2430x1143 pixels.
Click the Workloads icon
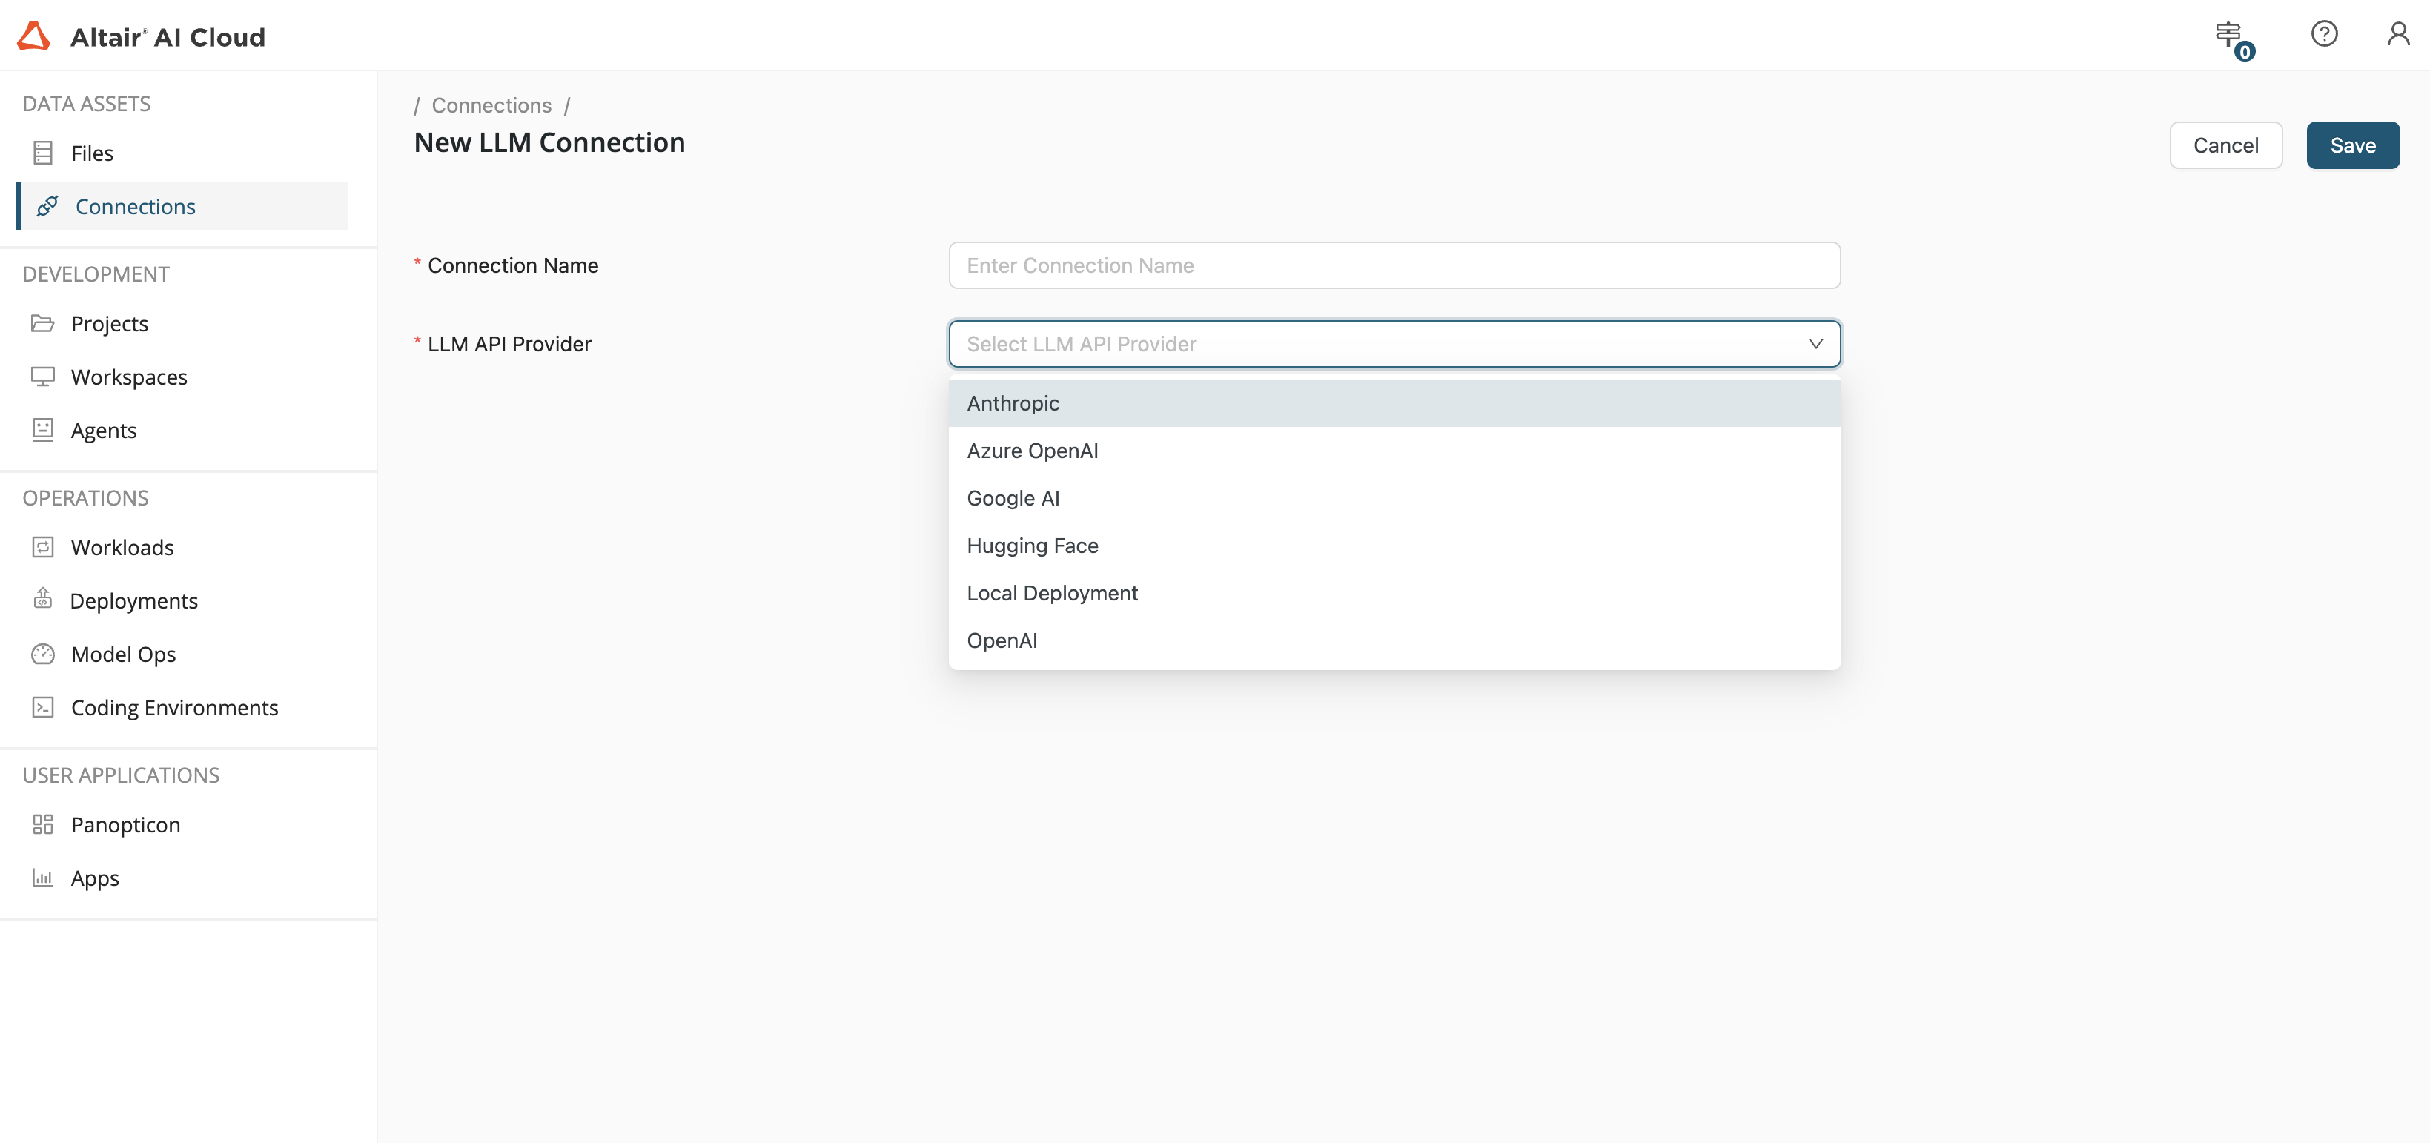click(44, 547)
